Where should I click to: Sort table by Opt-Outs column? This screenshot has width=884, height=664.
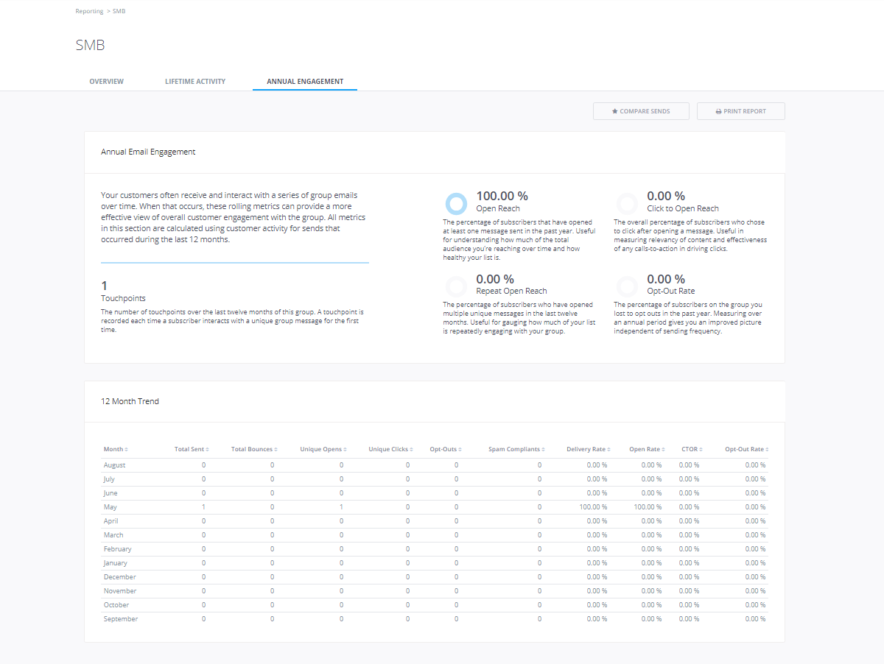pyautogui.click(x=446, y=449)
